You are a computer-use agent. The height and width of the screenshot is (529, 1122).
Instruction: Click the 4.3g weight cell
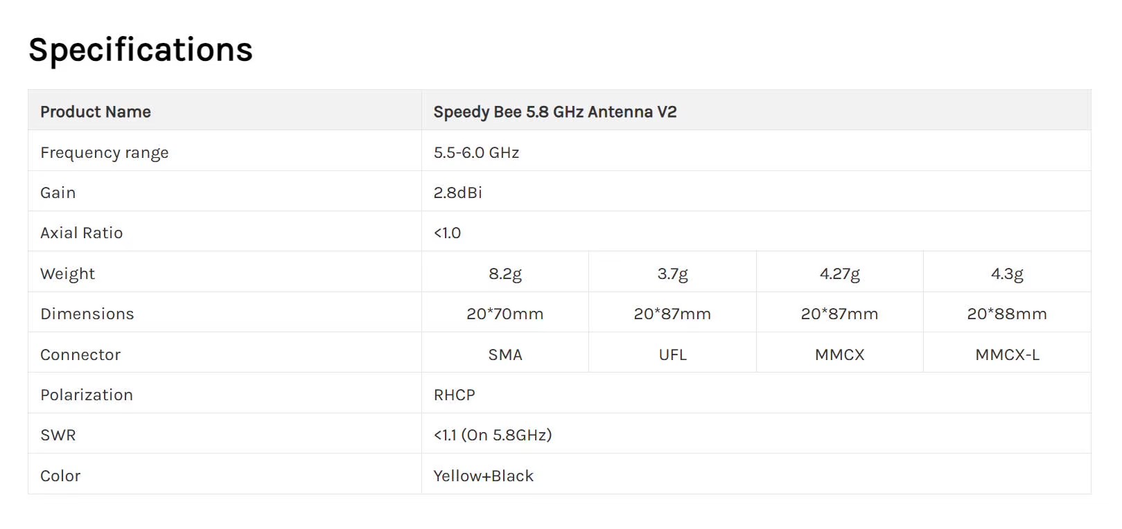pyautogui.click(x=1007, y=274)
